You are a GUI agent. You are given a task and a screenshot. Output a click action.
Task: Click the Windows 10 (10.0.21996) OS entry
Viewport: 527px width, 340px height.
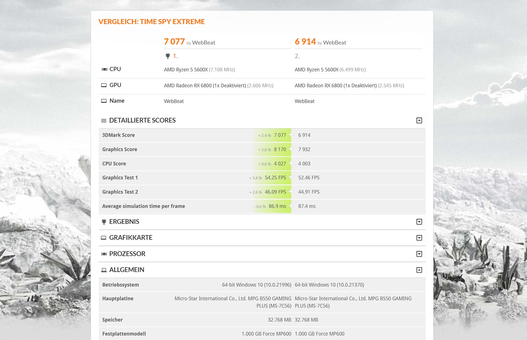[x=257, y=285]
